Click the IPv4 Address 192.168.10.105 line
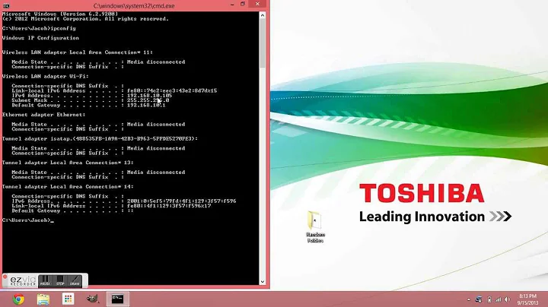Image resolution: width=548 pixels, height=307 pixels. tap(91, 96)
